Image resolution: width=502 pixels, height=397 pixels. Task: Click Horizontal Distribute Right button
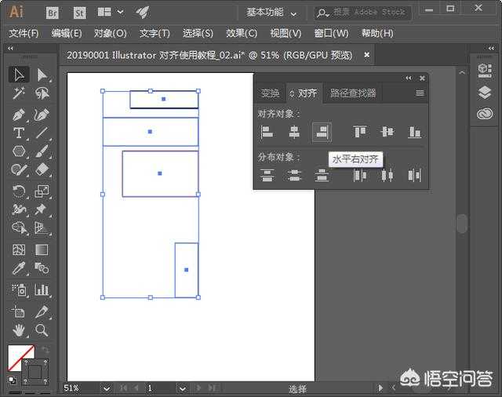pos(415,176)
